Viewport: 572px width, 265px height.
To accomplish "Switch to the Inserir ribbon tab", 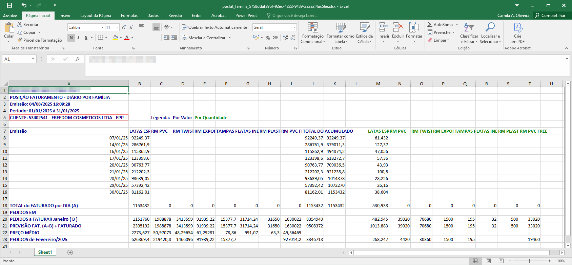I will pyautogui.click(x=65, y=16).
